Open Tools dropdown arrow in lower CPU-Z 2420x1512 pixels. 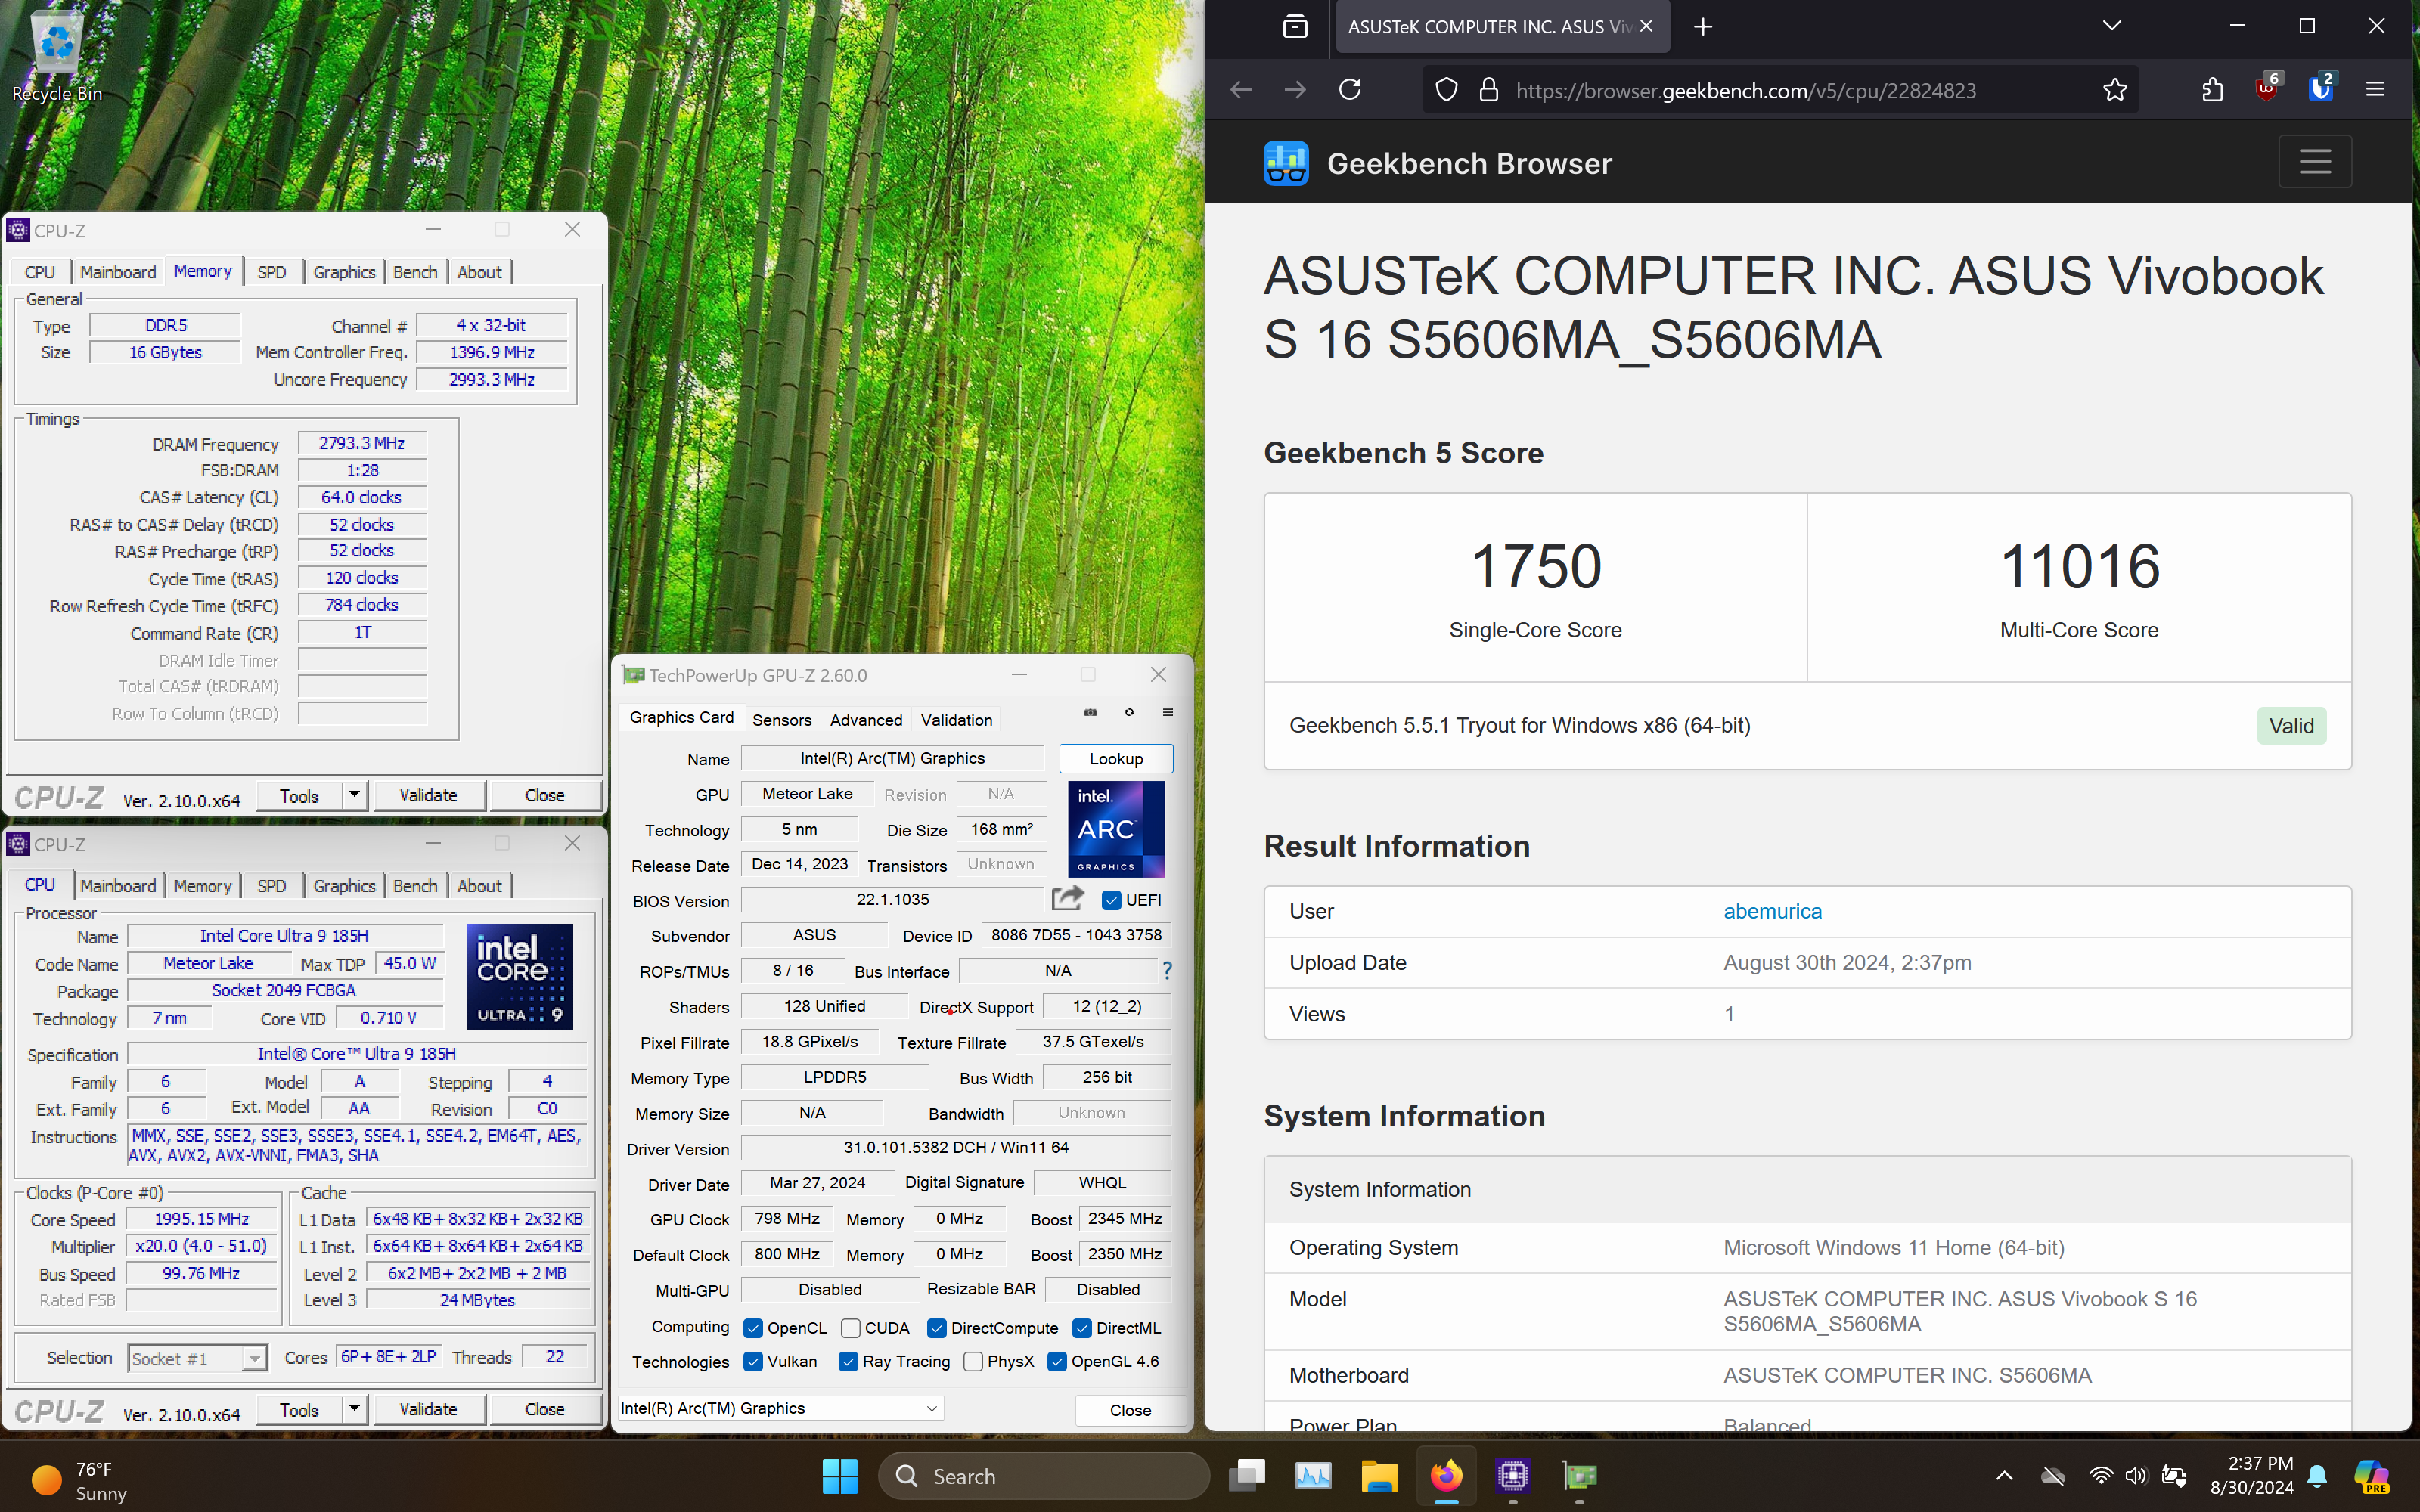pyautogui.click(x=354, y=1409)
